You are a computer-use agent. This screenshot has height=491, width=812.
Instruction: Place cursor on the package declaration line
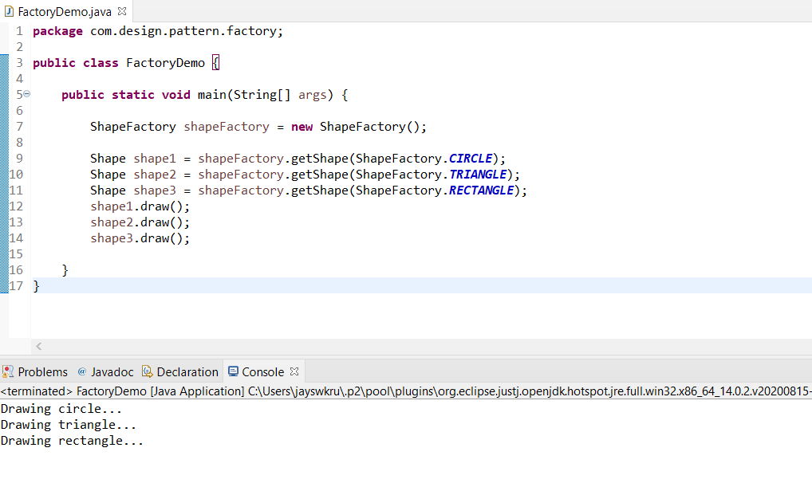tap(158, 31)
